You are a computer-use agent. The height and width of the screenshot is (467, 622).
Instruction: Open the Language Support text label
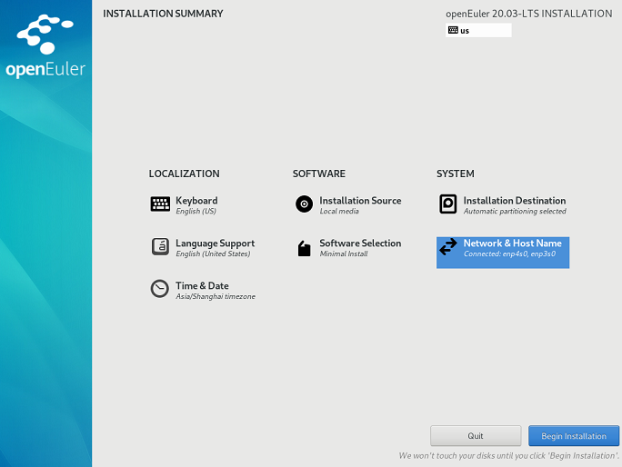pyautogui.click(x=215, y=243)
